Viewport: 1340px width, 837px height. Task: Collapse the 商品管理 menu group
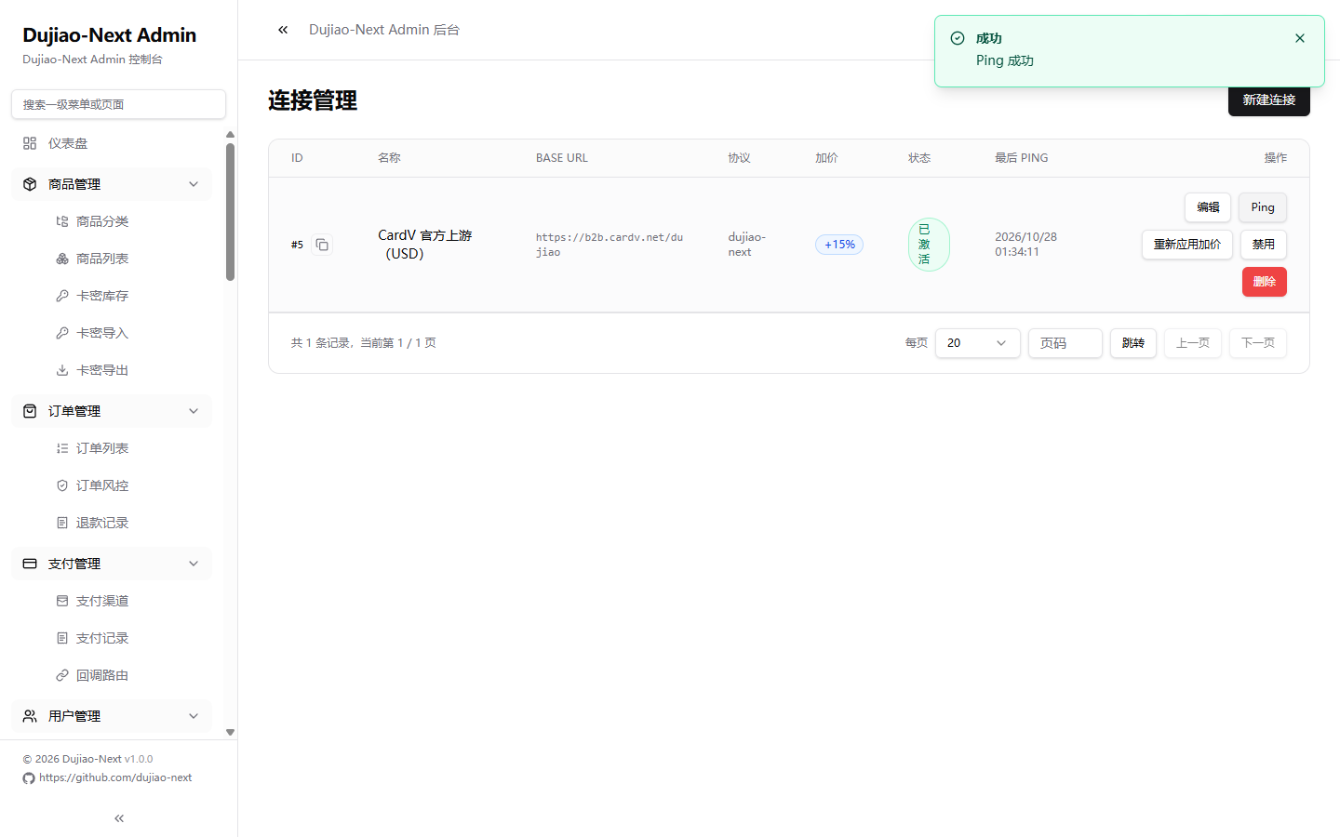point(194,184)
